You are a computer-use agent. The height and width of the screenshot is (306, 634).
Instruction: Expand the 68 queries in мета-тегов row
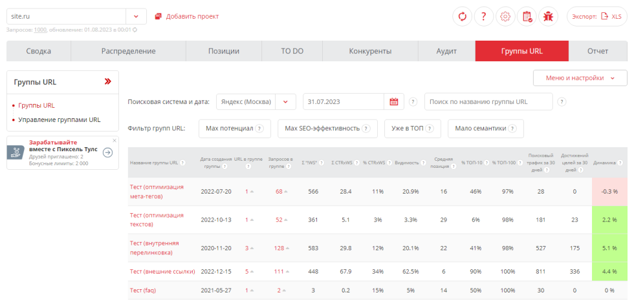[x=282, y=191]
